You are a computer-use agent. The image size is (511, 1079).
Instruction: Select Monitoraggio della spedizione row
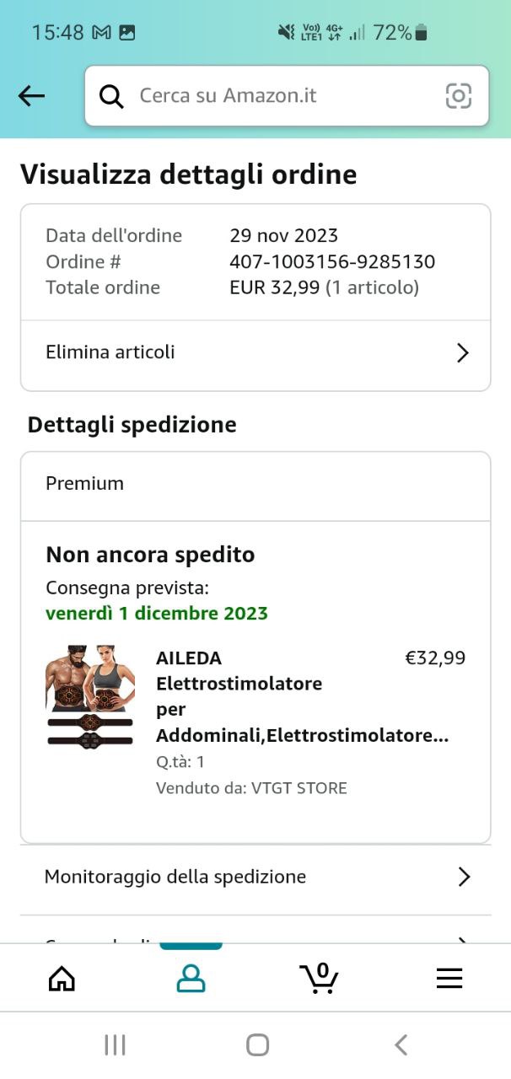click(x=175, y=878)
